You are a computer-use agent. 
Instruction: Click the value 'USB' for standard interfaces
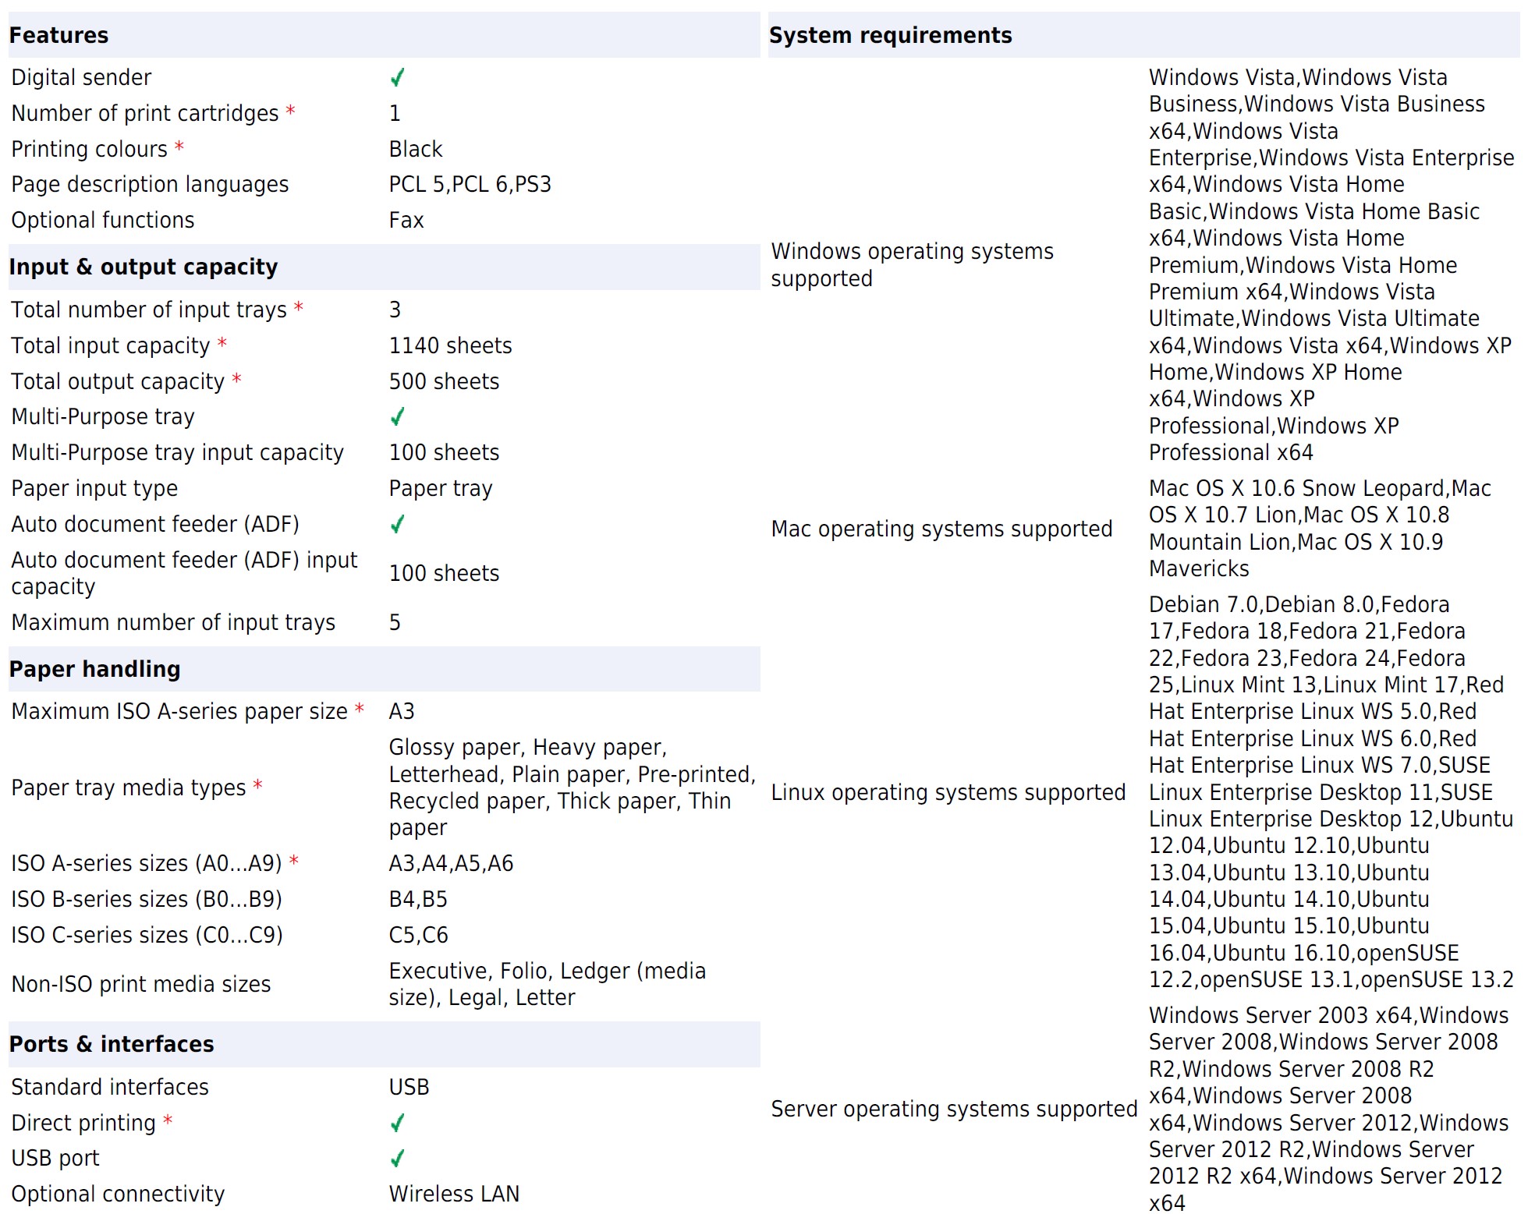[x=409, y=1087]
